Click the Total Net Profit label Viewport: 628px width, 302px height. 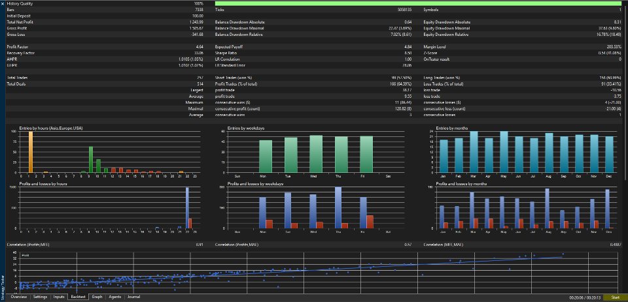[x=19, y=22]
